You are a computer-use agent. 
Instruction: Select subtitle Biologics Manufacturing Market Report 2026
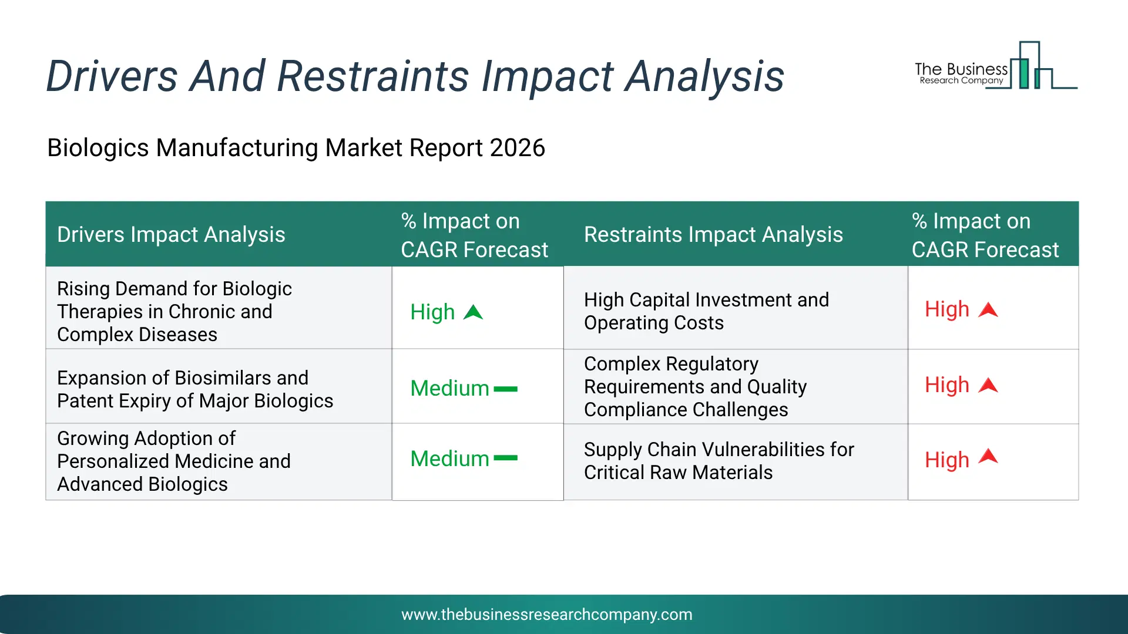pos(296,147)
